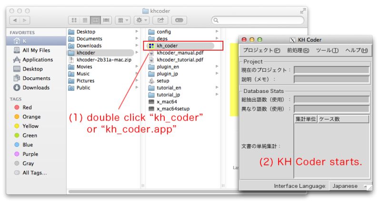
Task: Select Pictures folder in first column
Action: 85,81
